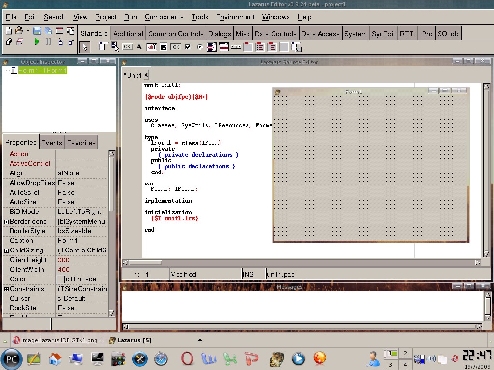The height and width of the screenshot is (370, 494).
Task: Open the dropdown arrow beside Open icon
Action: [28, 31]
